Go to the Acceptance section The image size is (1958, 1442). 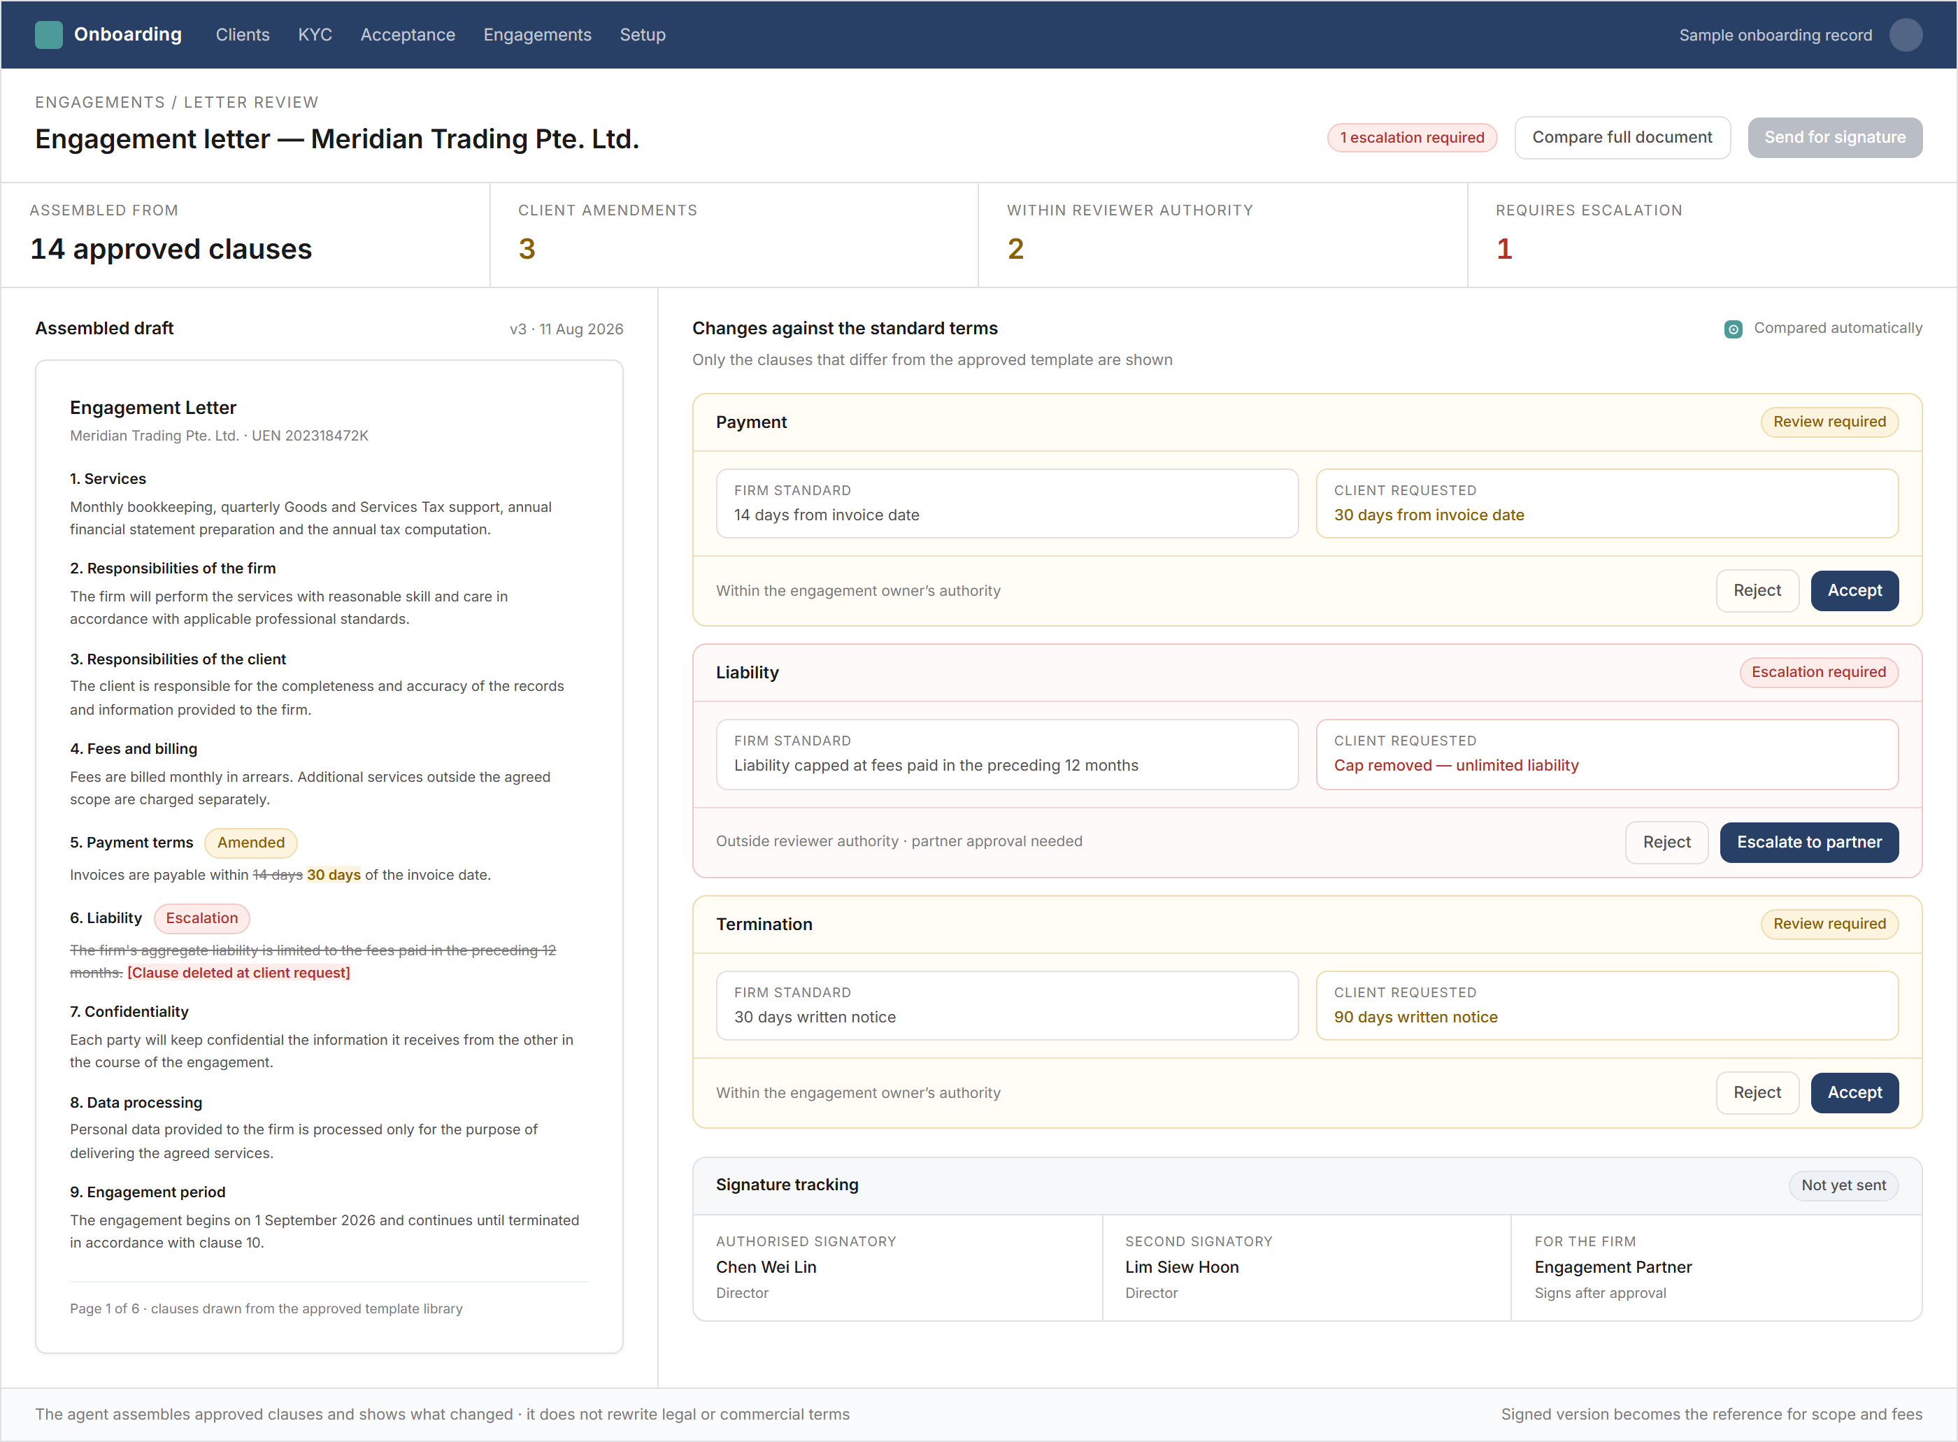coord(408,35)
